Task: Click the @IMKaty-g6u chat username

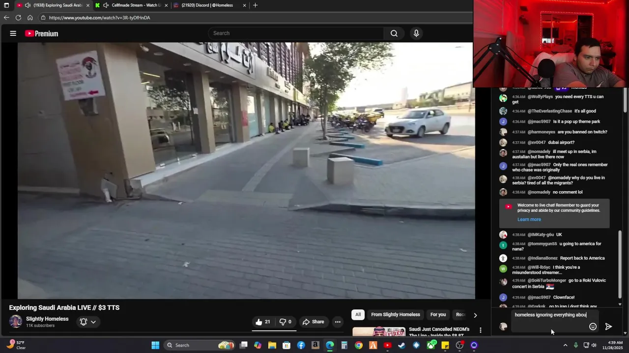Action: [x=541, y=234]
